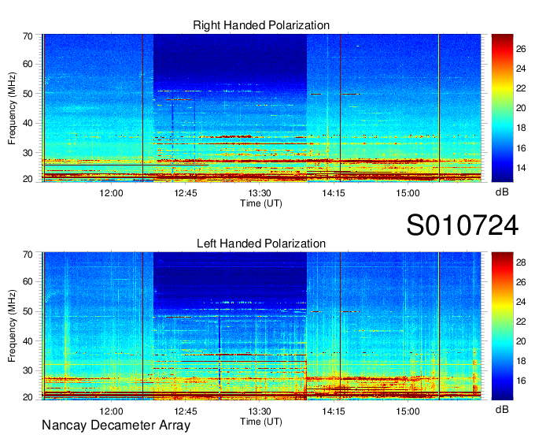535x435 pixels.
Task: Click the 26 value on top color bar
Action: point(521,49)
